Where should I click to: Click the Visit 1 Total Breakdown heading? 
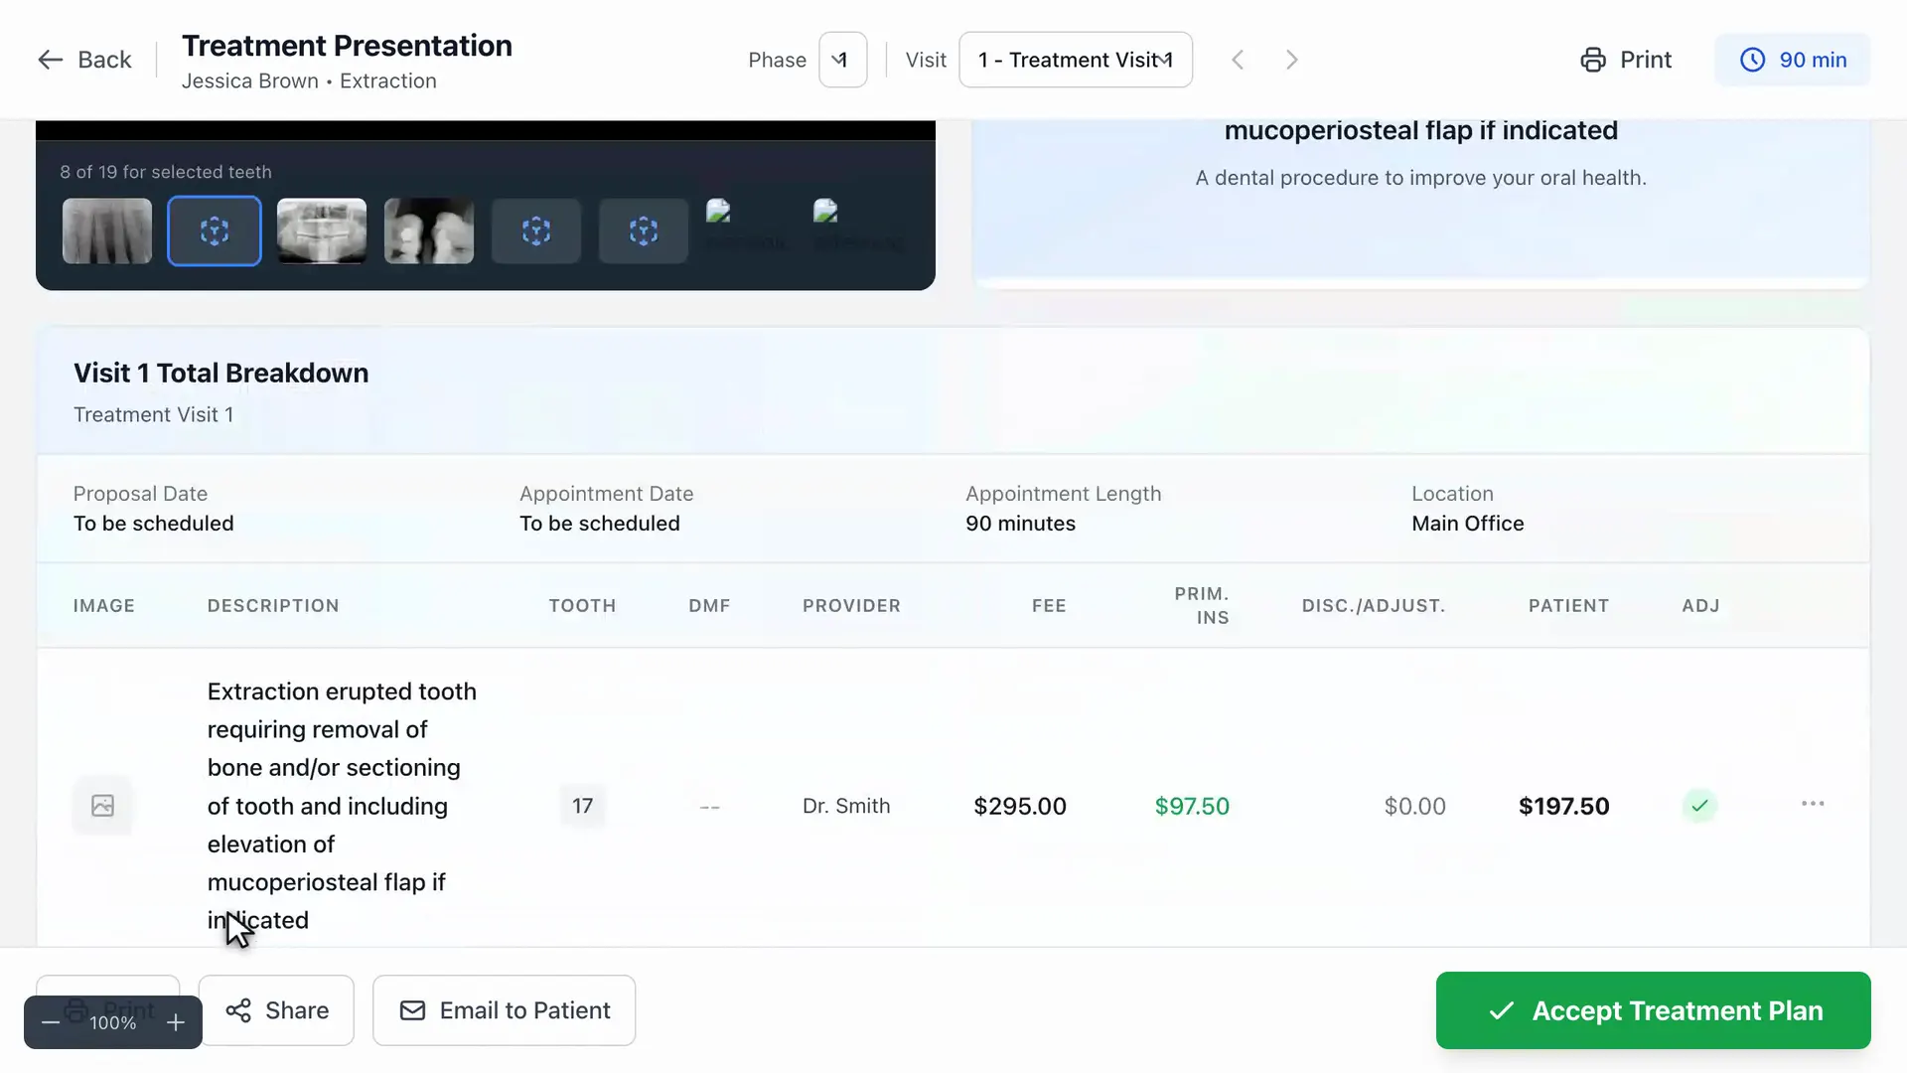tap(220, 374)
